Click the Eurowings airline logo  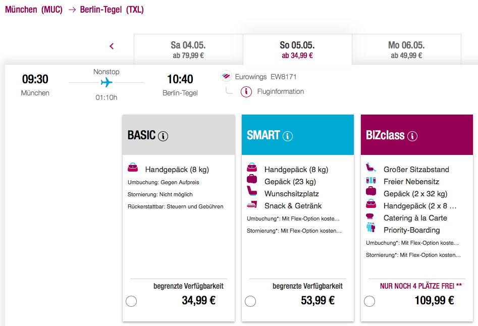pos(226,77)
